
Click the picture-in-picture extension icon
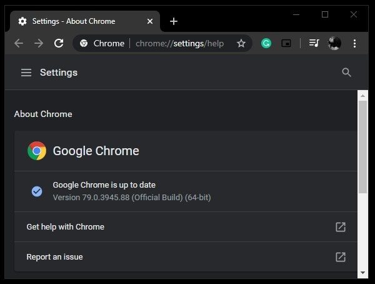286,43
